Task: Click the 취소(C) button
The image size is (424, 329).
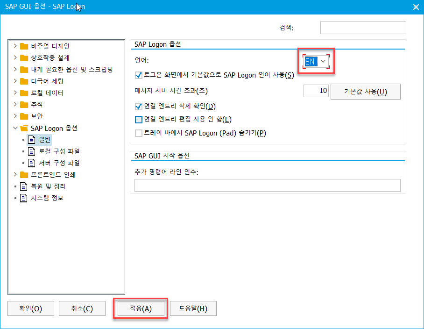Action: point(82,308)
